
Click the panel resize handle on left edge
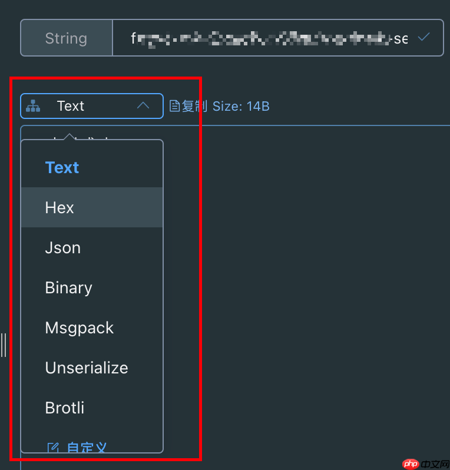4,345
